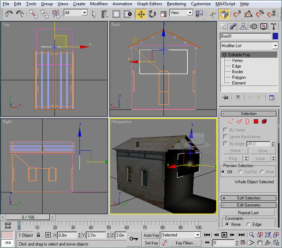
Task: Toggle the selection lock padlock icon
Action: tap(39, 235)
